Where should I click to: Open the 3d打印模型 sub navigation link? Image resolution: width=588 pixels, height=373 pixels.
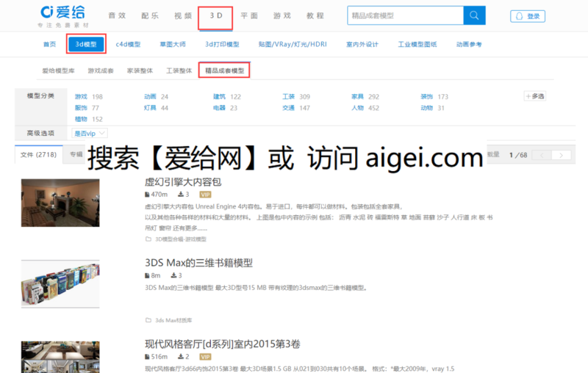(222, 44)
